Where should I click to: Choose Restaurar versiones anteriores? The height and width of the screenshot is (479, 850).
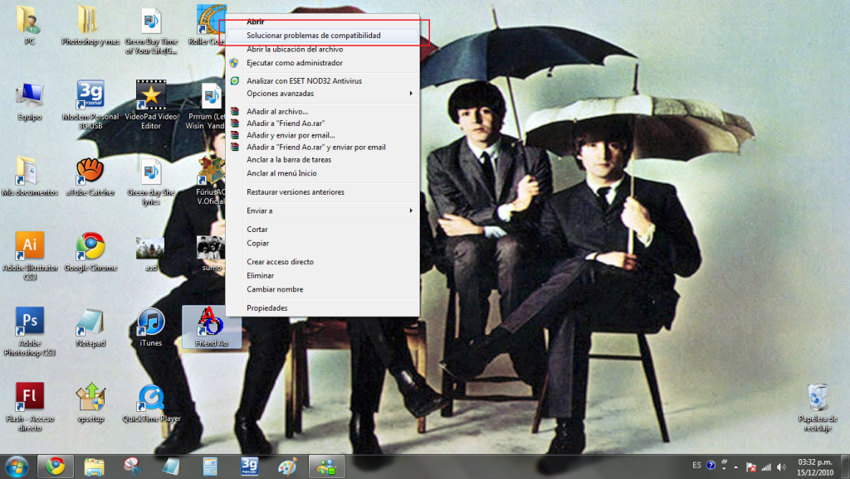click(323, 192)
